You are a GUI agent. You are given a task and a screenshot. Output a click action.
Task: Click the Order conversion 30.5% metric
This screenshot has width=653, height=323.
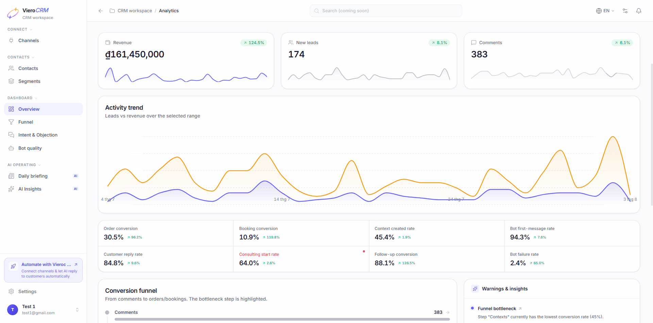tap(166, 233)
